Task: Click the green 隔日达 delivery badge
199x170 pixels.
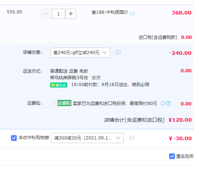Action: click(x=59, y=85)
